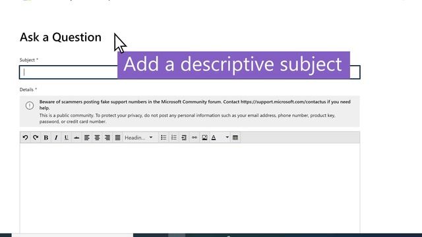Click the 'Subject *' label
The width and height of the screenshot is (422, 237).
(x=29, y=60)
